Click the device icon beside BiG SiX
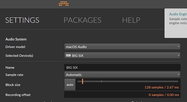Viewport: 187px width, 102px height. tap(68, 55)
